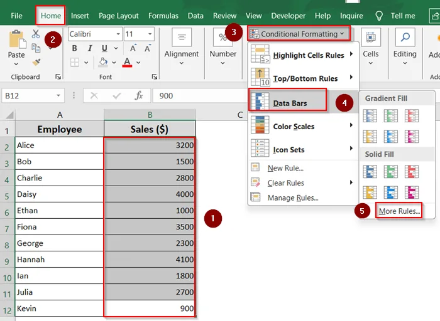
Task: Choose green solid fill data bar
Action: tap(390, 172)
